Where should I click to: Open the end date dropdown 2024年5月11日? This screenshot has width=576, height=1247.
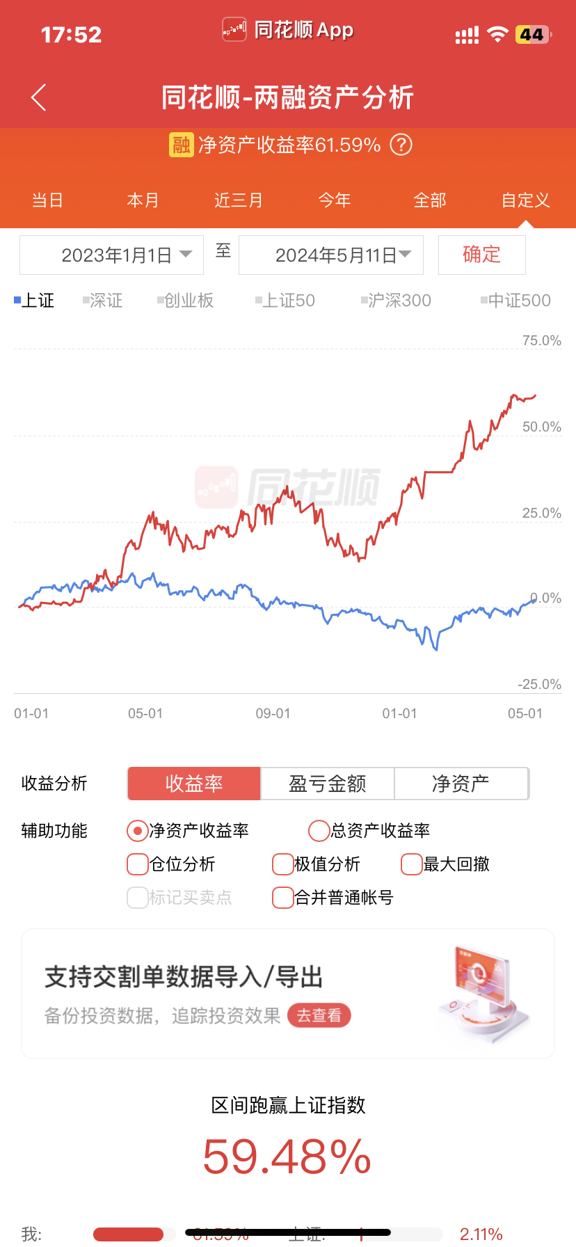pyautogui.click(x=331, y=255)
